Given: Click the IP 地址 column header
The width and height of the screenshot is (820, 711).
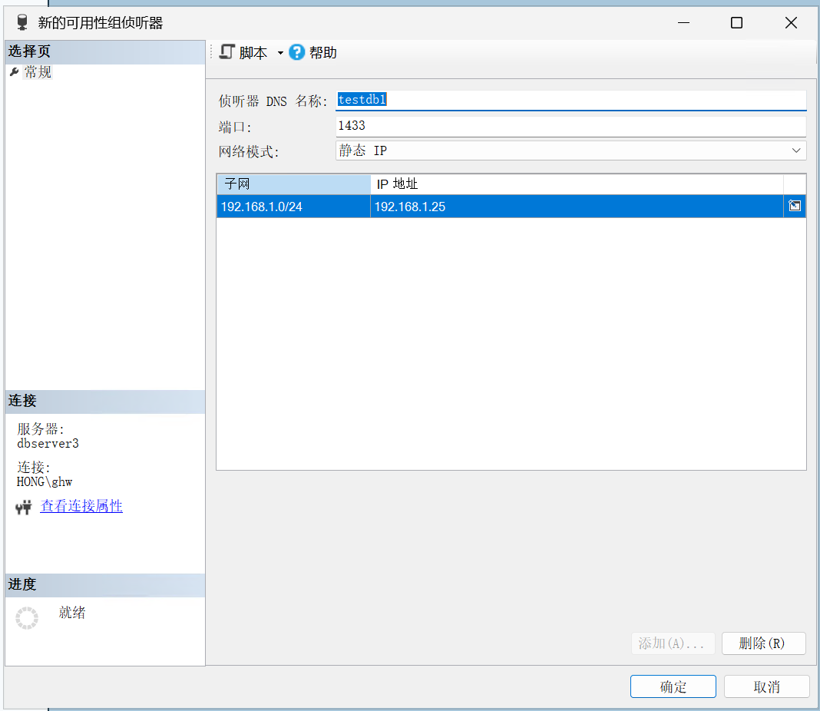Looking at the screenshot, I should point(576,184).
